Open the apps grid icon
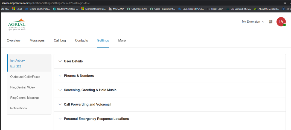This screenshot has height=130, width=291. click(x=270, y=22)
